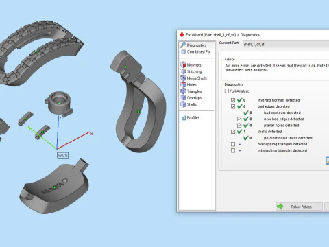Toggle planar holes detected checkbox

[x=239, y=126]
